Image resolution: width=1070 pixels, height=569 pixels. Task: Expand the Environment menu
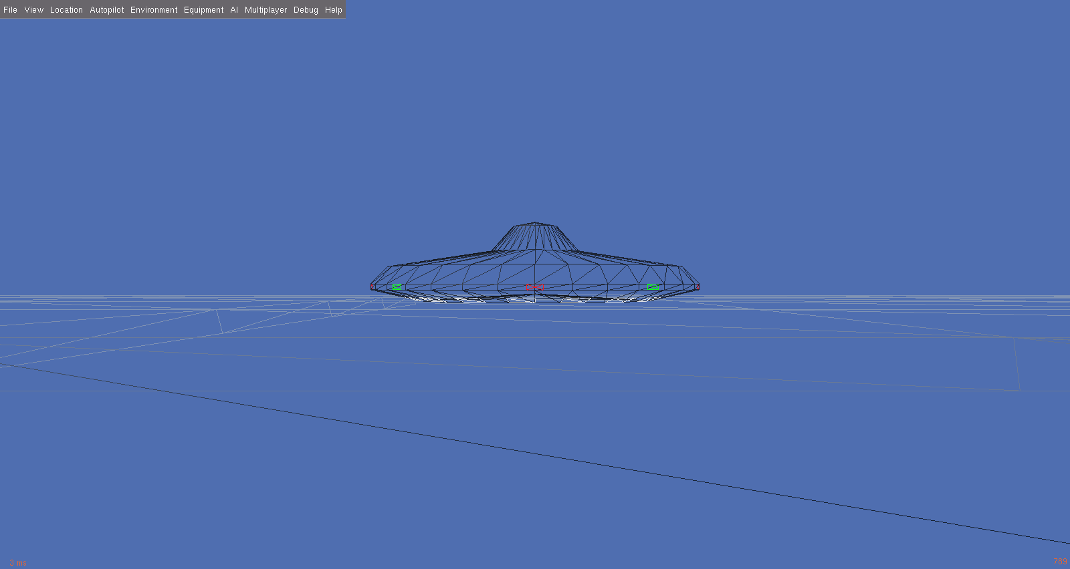(x=154, y=10)
